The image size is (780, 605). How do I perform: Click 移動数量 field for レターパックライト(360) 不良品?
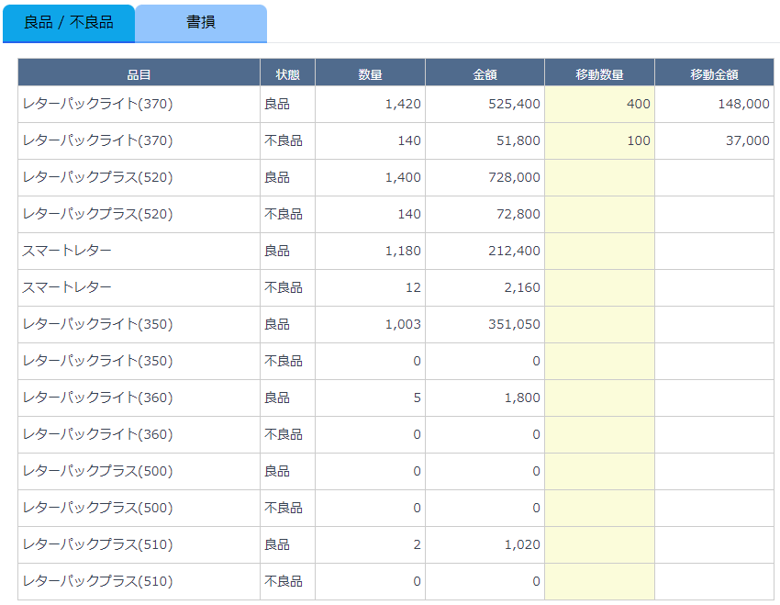pyautogui.click(x=599, y=435)
